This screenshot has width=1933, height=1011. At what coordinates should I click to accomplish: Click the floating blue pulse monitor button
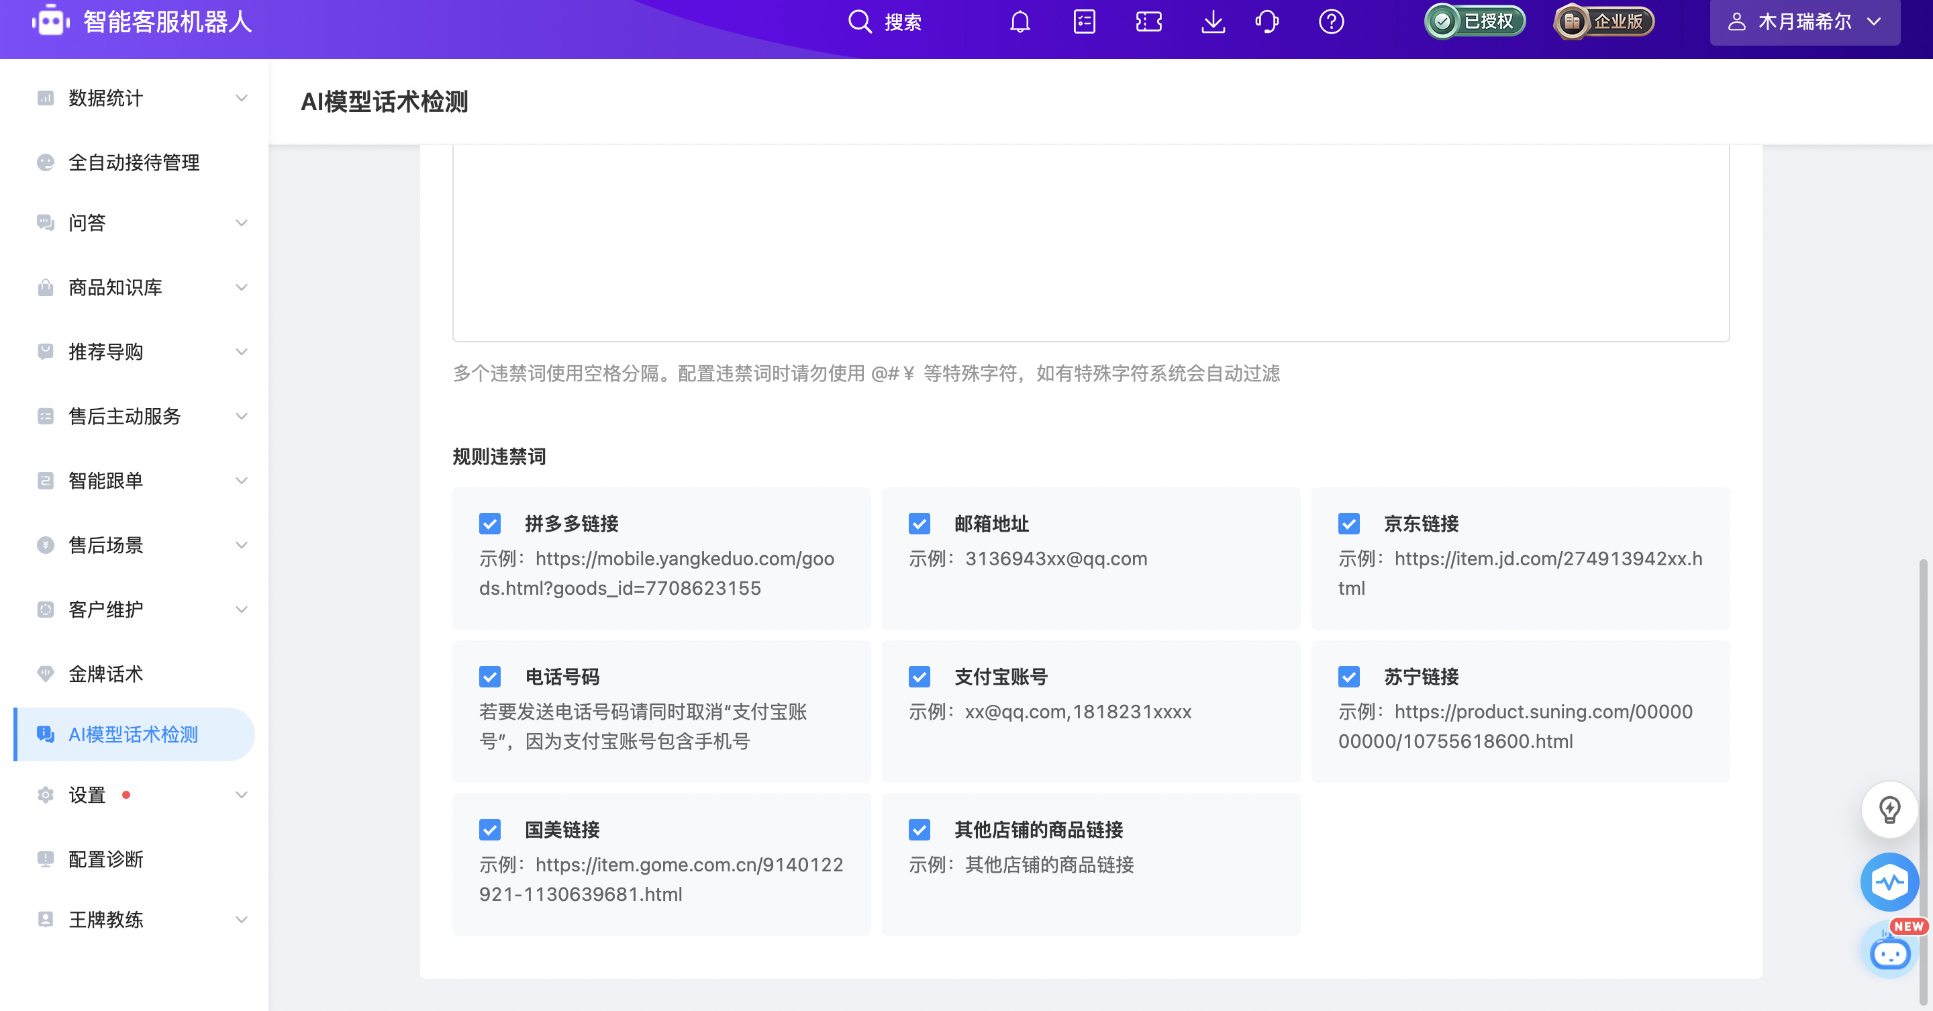(x=1889, y=882)
